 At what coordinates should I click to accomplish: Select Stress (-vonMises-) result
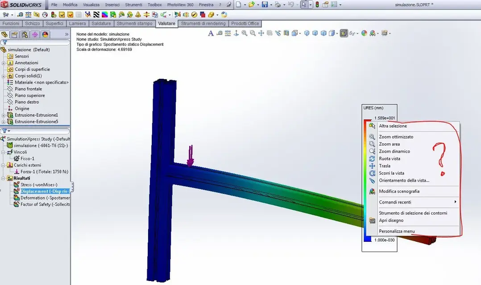click(39, 185)
